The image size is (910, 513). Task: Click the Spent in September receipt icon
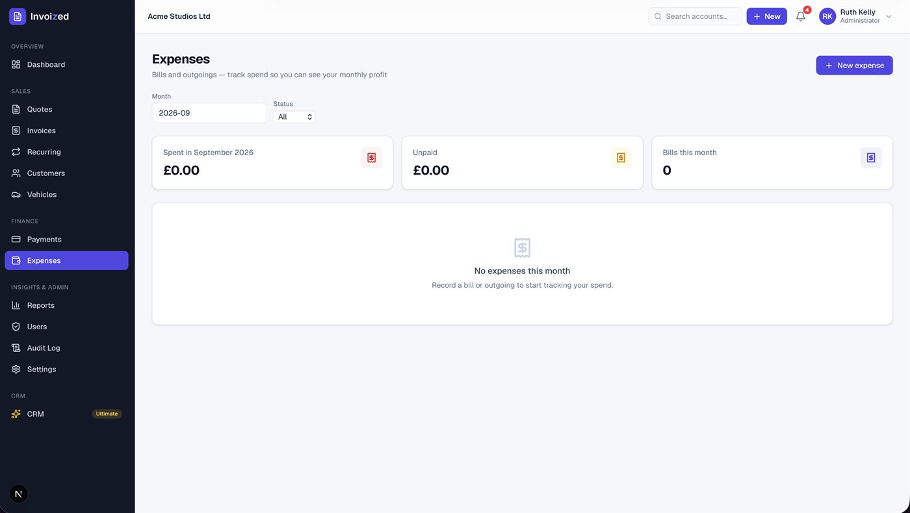(371, 158)
